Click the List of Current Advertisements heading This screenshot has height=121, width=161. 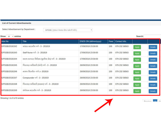click(x=17, y=23)
